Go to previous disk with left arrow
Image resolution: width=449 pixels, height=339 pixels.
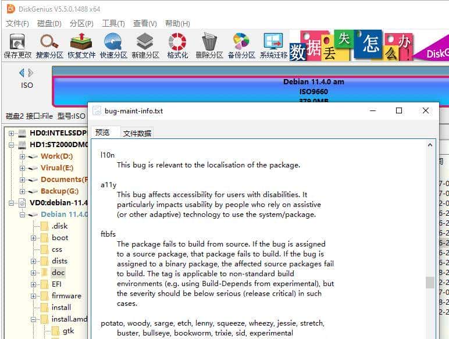(x=22, y=73)
